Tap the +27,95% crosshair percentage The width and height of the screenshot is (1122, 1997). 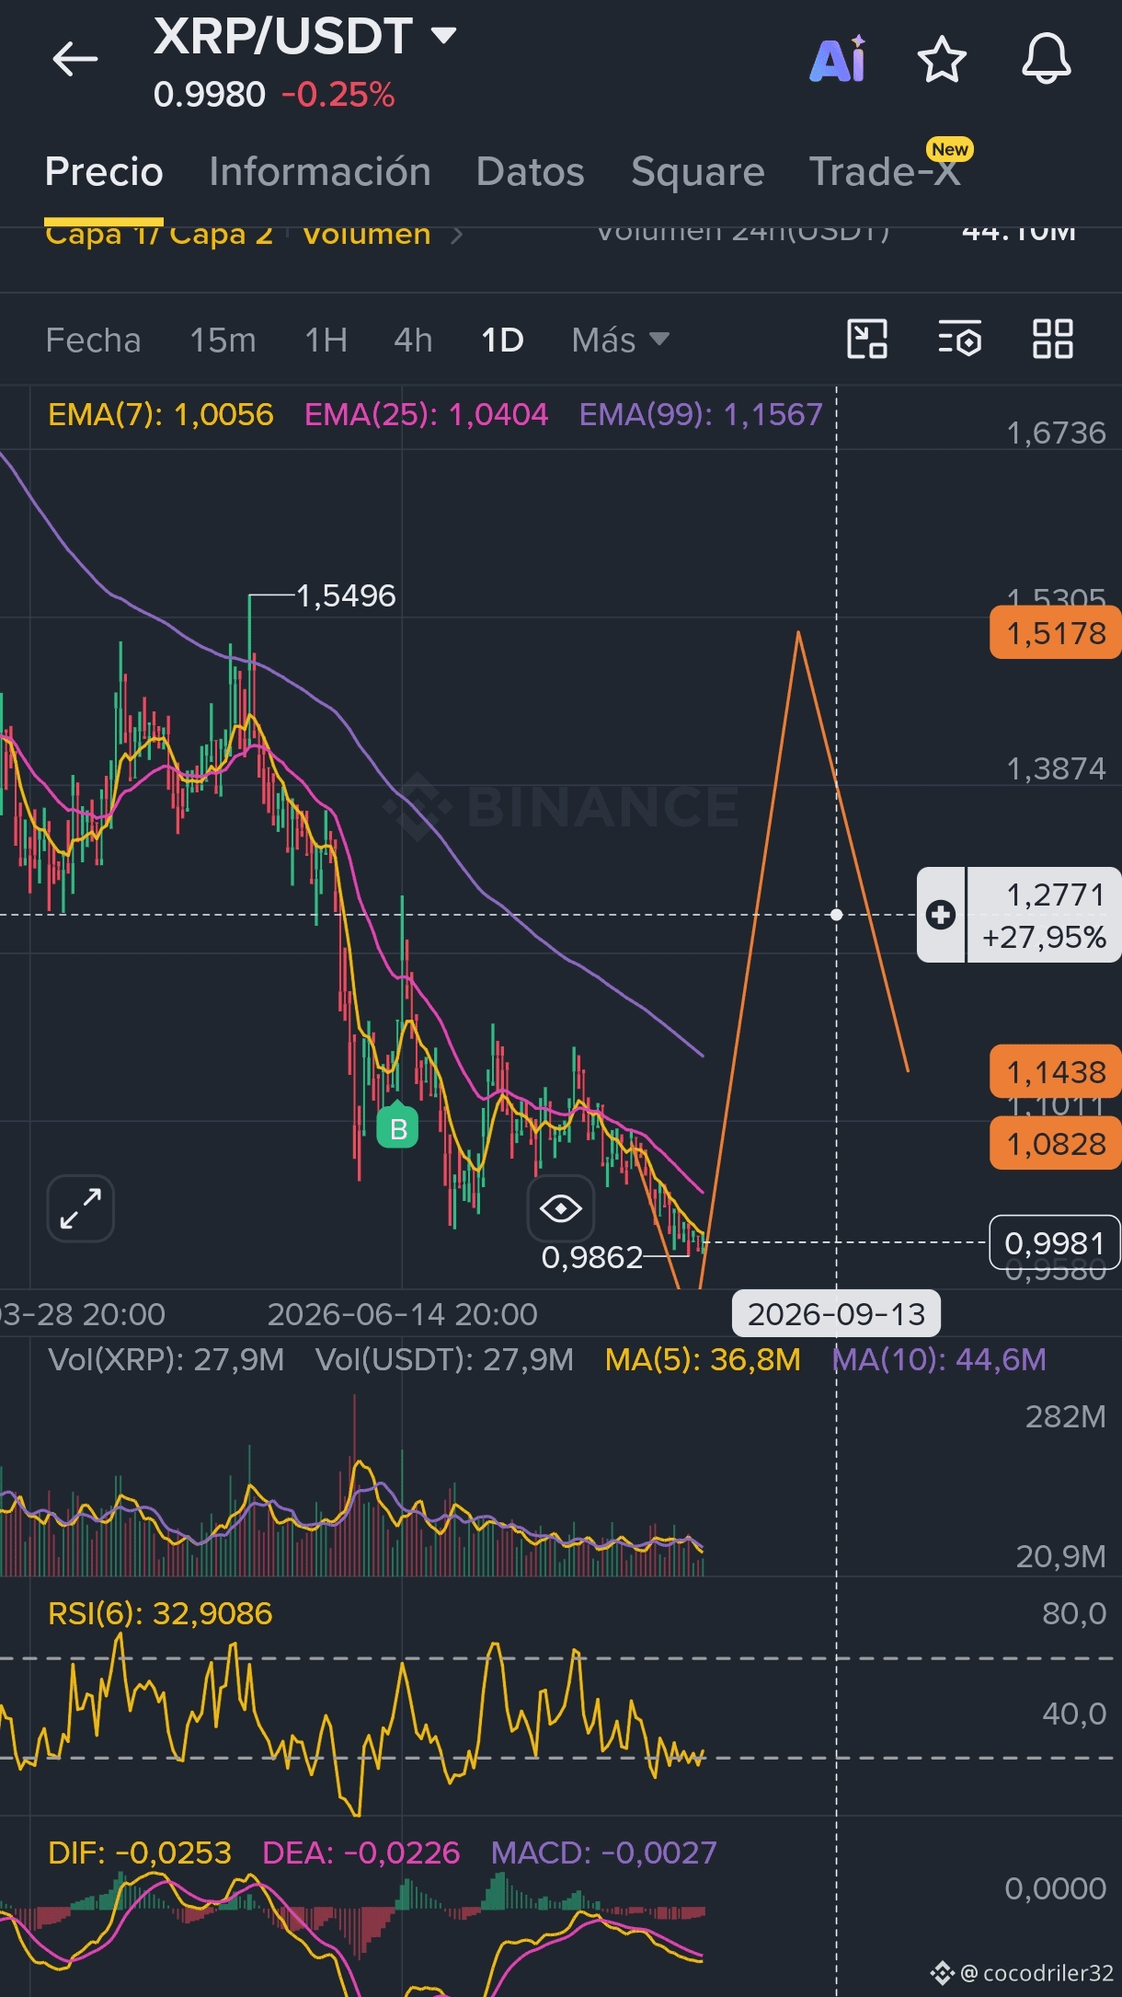pyautogui.click(x=1044, y=938)
